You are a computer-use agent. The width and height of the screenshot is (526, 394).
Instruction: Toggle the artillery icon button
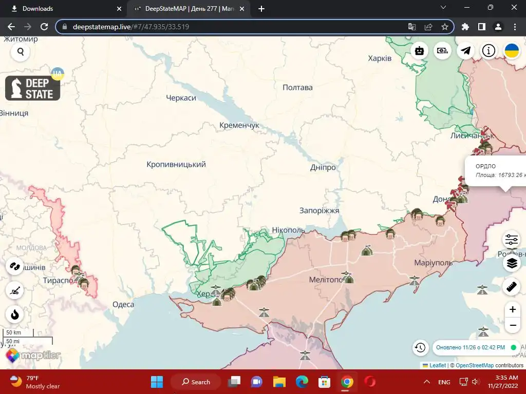point(15,290)
